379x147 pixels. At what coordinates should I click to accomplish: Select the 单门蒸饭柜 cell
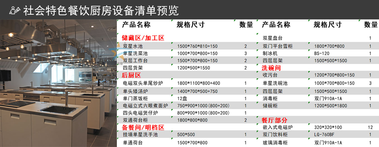(x=135, y=98)
